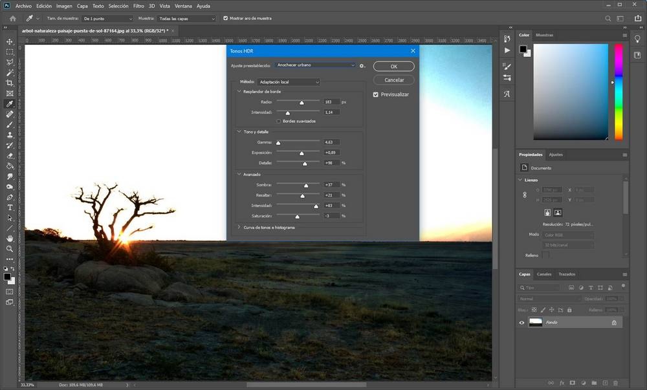Select the Move tool
This screenshot has width=647, height=390.
[x=10, y=41]
